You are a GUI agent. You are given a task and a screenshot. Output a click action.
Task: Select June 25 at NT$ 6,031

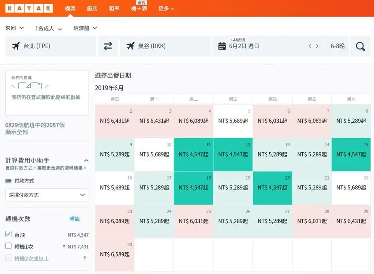tap(193, 221)
